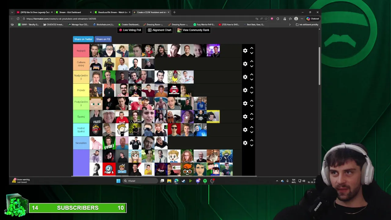
Task: Open Task View in taskbar
Action: [x=162, y=181]
